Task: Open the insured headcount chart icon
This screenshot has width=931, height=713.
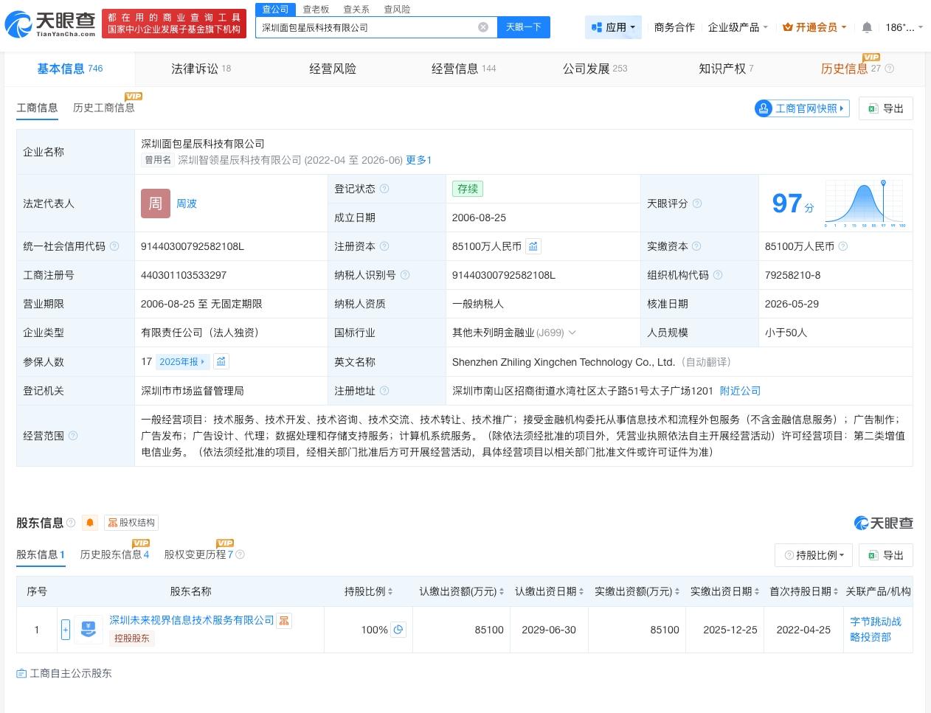Action: click(221, 361)
